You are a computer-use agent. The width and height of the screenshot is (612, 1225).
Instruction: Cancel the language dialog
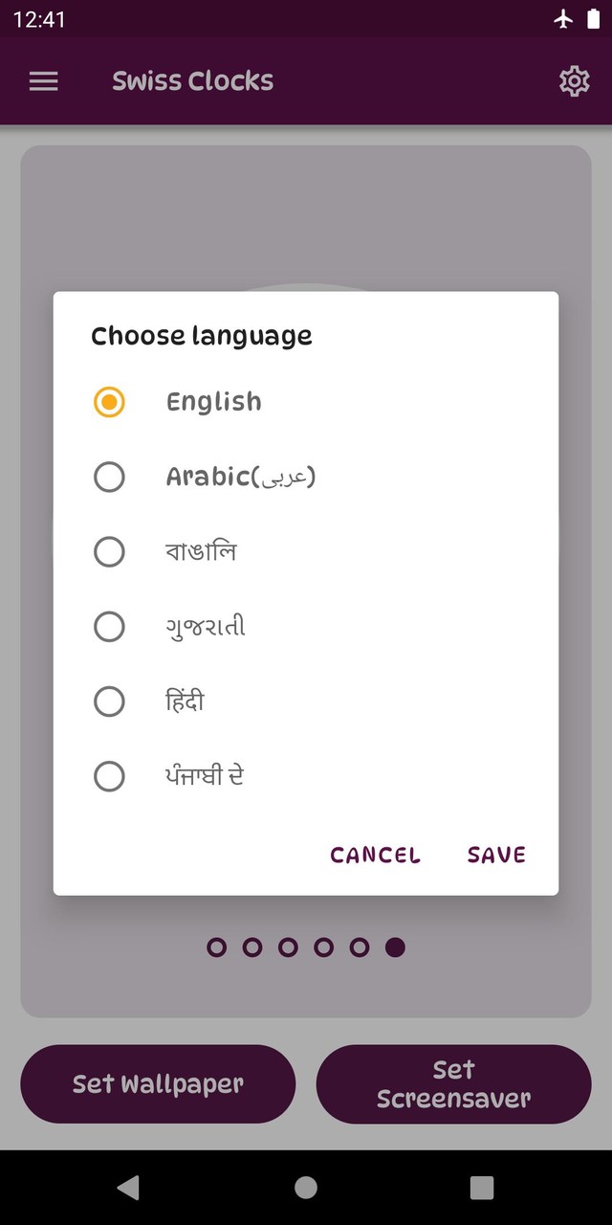click(375, 855)
